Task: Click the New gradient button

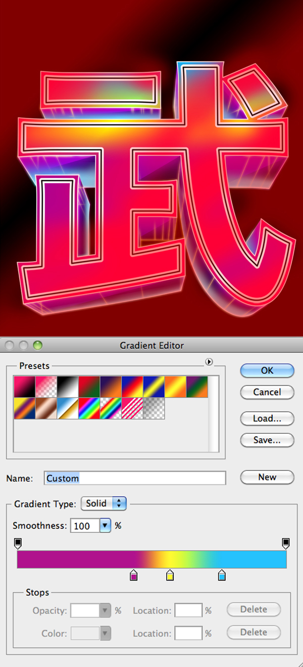Action: (x=267, y=477)
